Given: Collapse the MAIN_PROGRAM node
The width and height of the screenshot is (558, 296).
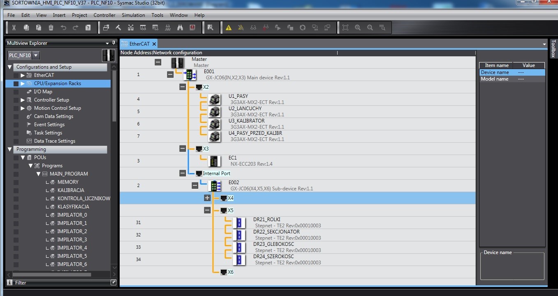Looking at the screenshot, I should coord(38,174).
